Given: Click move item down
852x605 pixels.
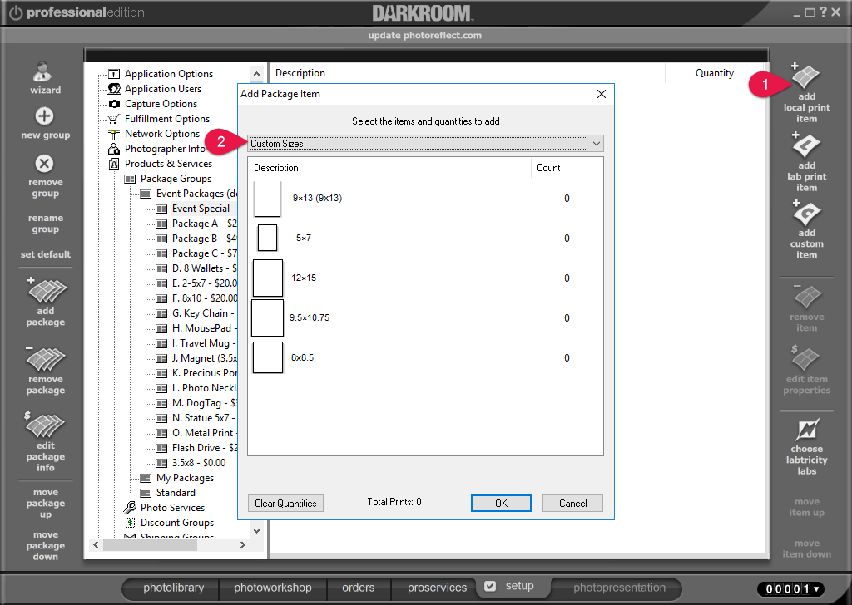Looking at the screenshot, I should (806, 548).
